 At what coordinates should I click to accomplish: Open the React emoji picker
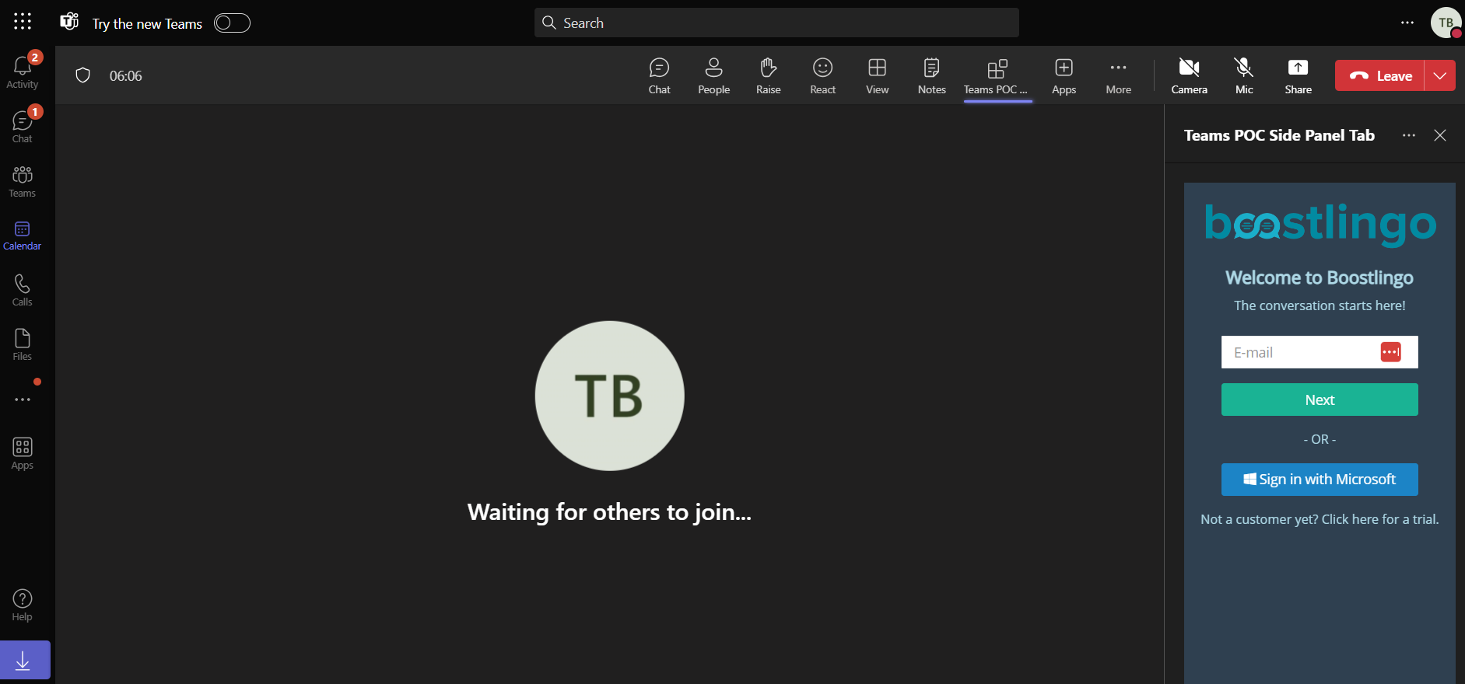(x=822, y=76)
